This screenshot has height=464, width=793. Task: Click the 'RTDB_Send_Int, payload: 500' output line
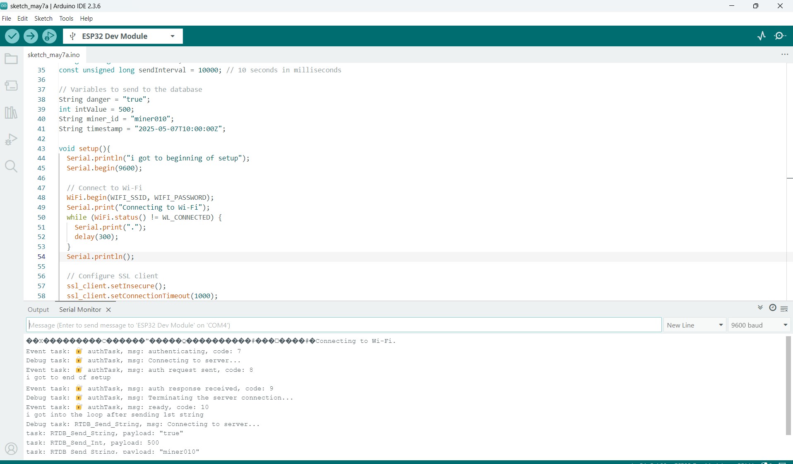coord(92,442)
